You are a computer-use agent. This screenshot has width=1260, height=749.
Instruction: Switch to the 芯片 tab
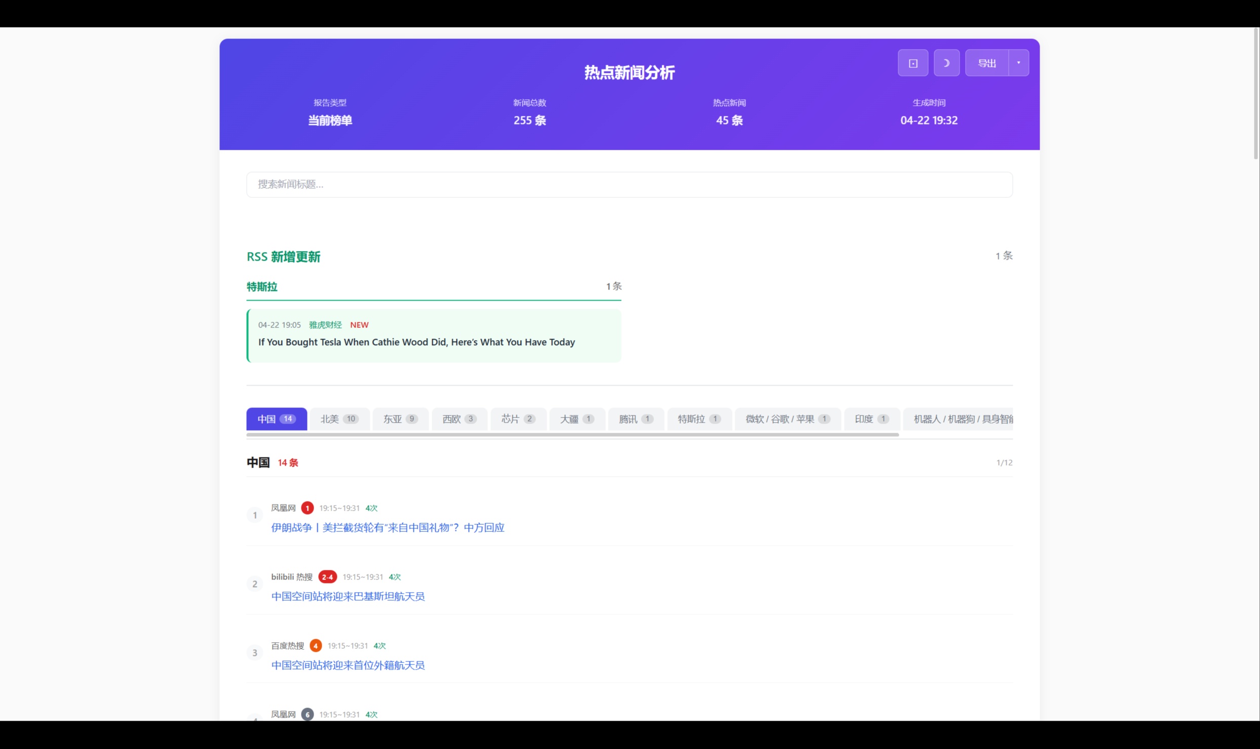coord(518,419)
